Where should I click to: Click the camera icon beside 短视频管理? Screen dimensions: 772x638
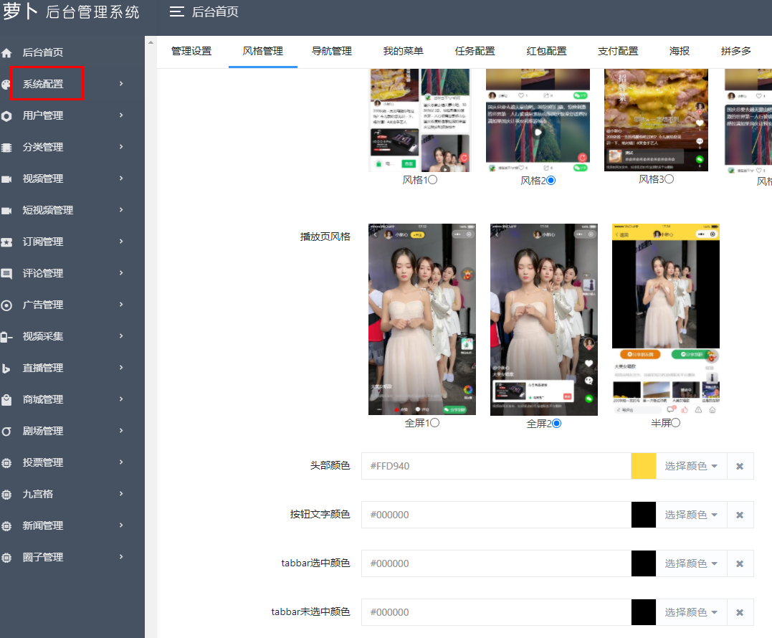pyautogui.click(x=6, y=211)
